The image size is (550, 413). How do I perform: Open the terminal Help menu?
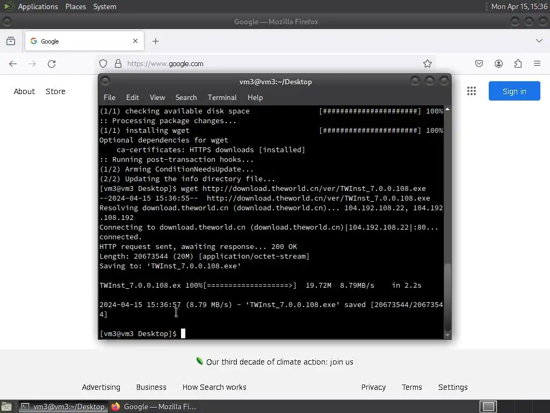tap(255, 97)
